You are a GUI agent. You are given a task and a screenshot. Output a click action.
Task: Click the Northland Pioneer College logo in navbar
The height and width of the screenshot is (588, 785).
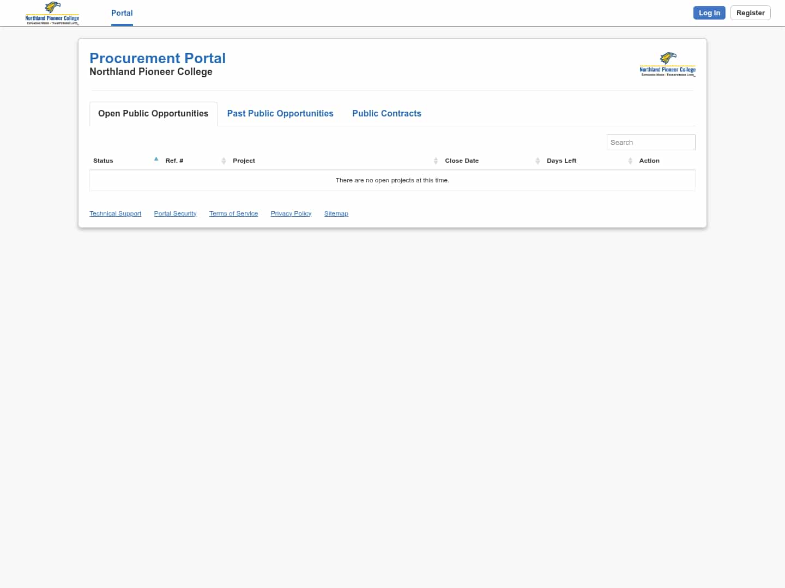52,13
